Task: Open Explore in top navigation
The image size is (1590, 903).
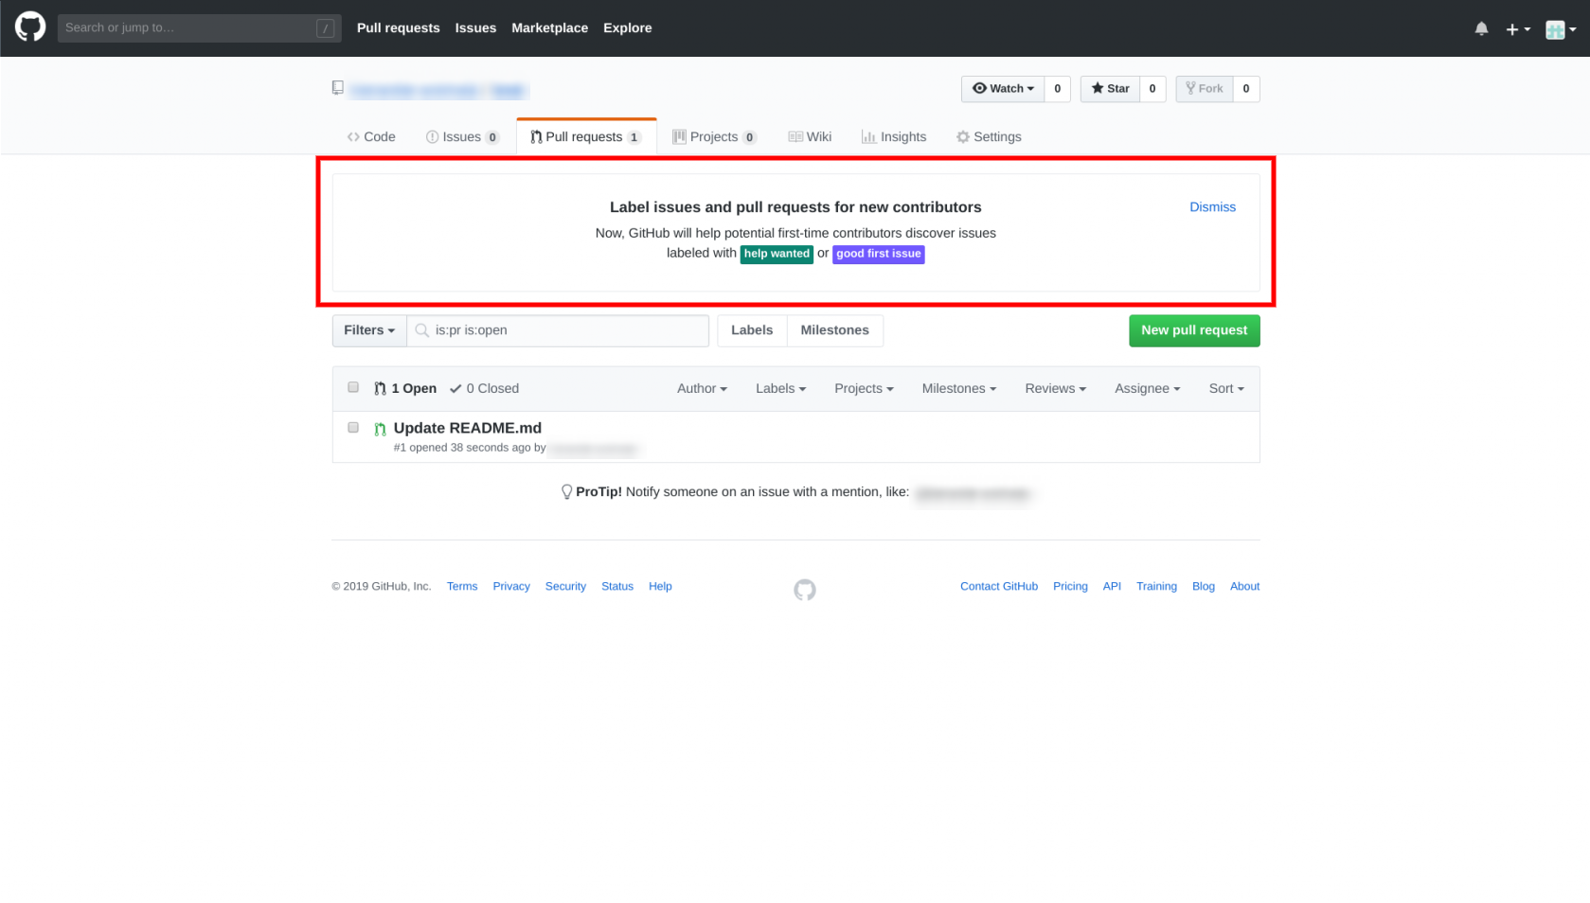Action: pyautogui.click(x=627, y=28)
